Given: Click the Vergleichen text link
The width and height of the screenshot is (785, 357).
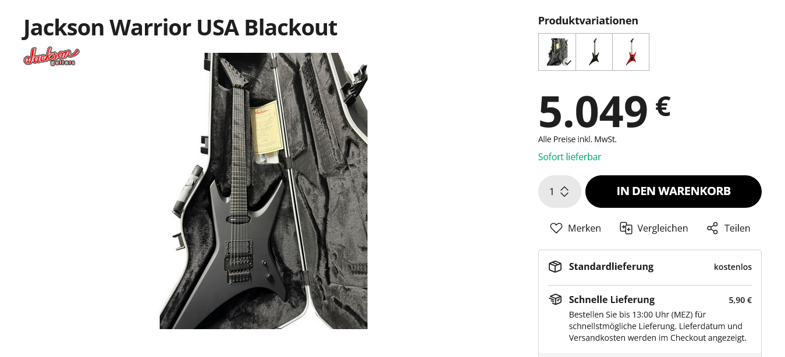Looking at the screenshot, I should (662, 228).
